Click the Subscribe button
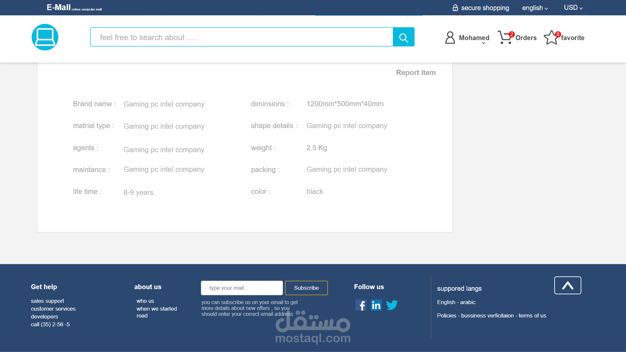The image size is (626, 352). 306,288
